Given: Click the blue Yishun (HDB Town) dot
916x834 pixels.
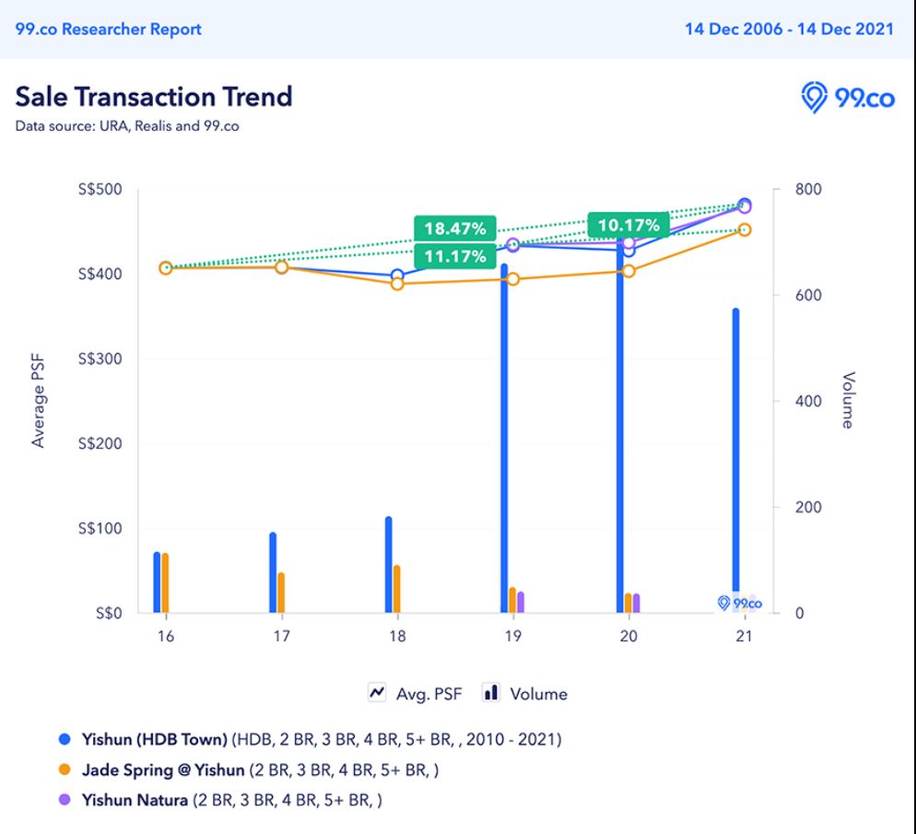Looking at the screenshot, I should (x=65, y=739).
